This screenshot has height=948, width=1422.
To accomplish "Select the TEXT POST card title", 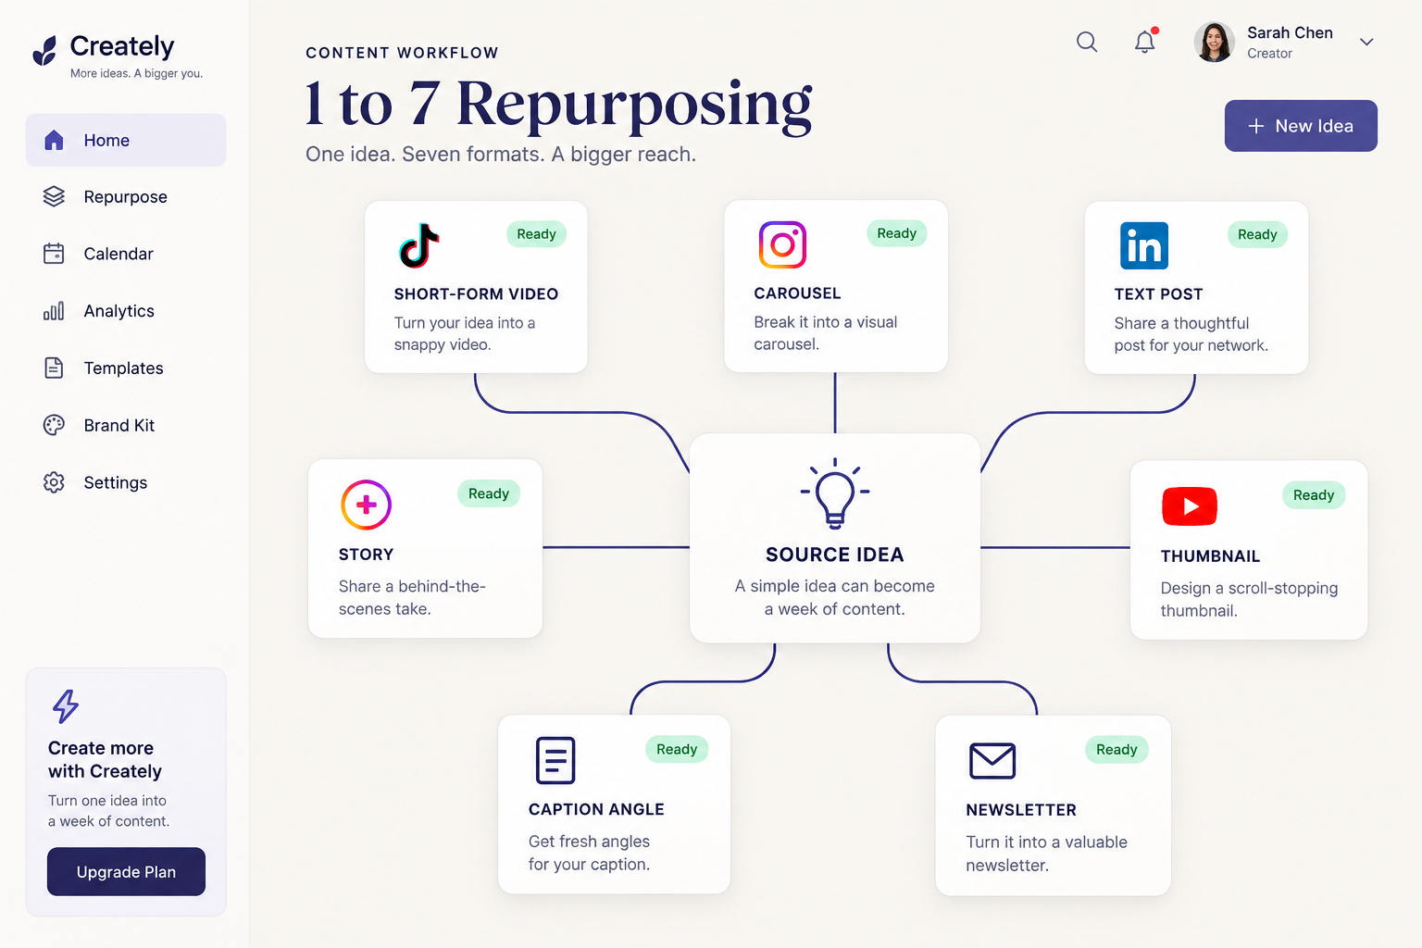I will 1158,294.
